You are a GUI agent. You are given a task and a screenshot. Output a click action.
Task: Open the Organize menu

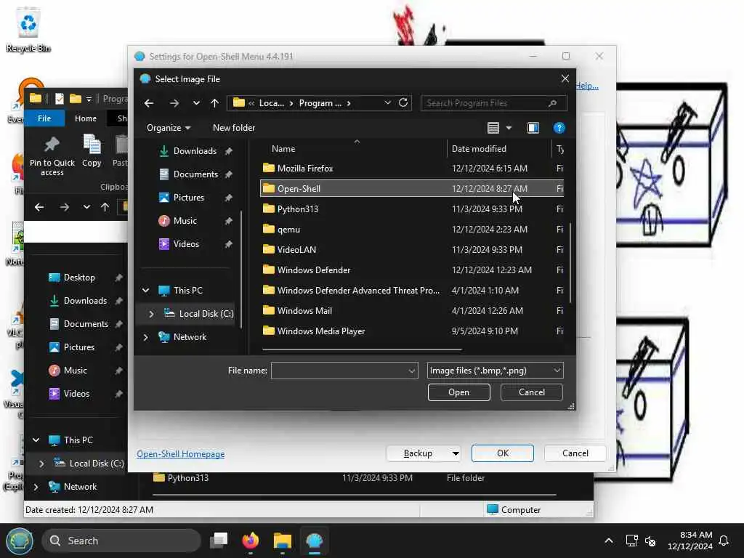click(169, 128)
